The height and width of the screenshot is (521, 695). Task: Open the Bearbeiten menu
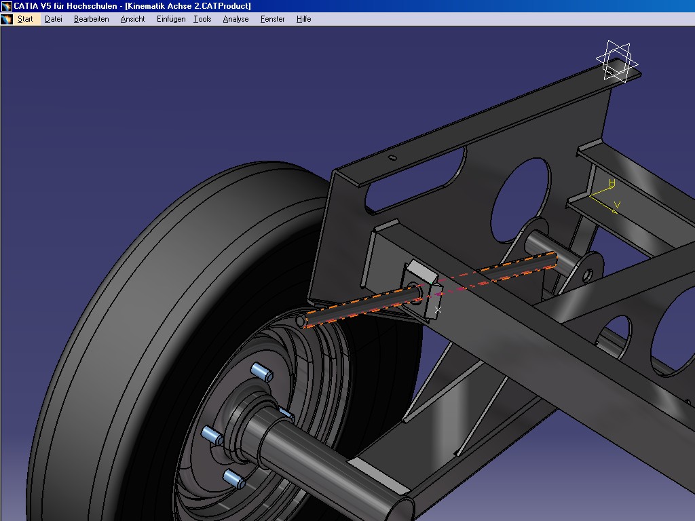(x=92, y=19)
